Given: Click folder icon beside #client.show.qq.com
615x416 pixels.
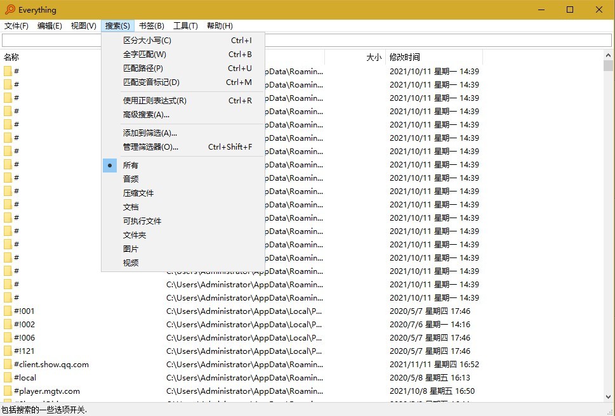Looking at the screenshot, I should tap(8, 364).
